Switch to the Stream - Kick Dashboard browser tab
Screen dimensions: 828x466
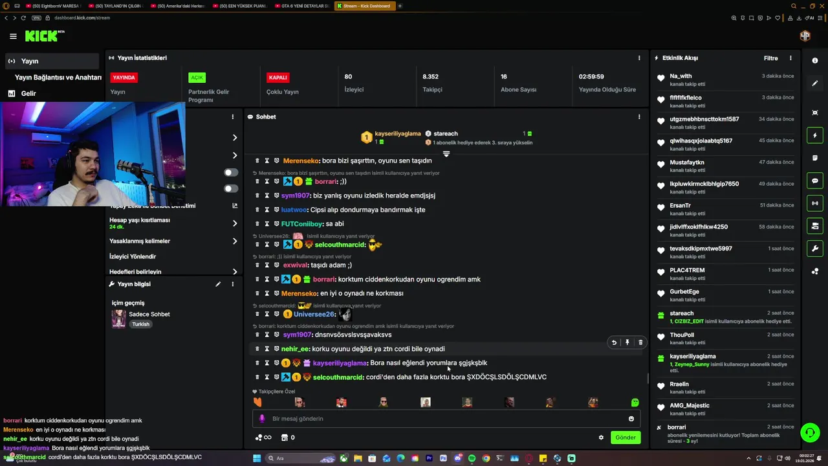pos(365,6)
